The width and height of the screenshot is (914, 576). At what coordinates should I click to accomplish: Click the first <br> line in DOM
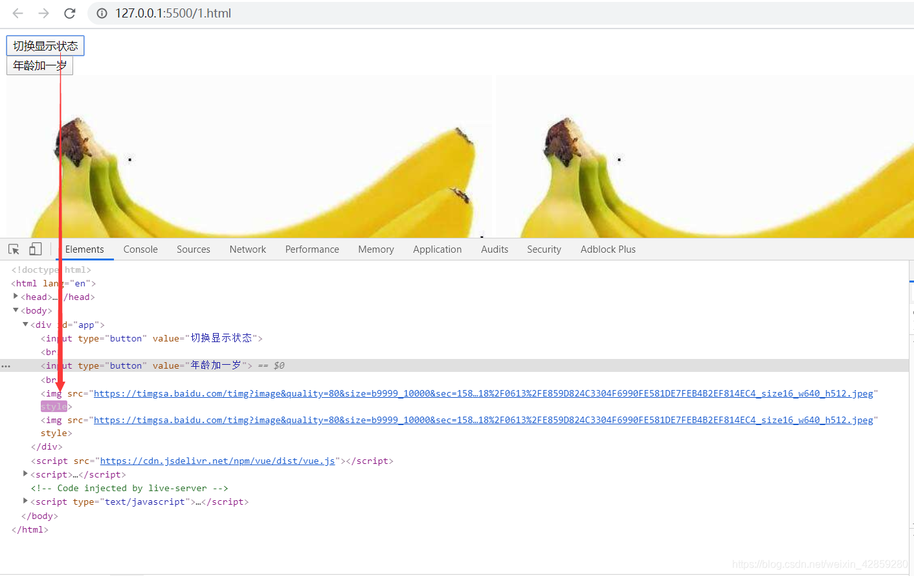point(49,352)
